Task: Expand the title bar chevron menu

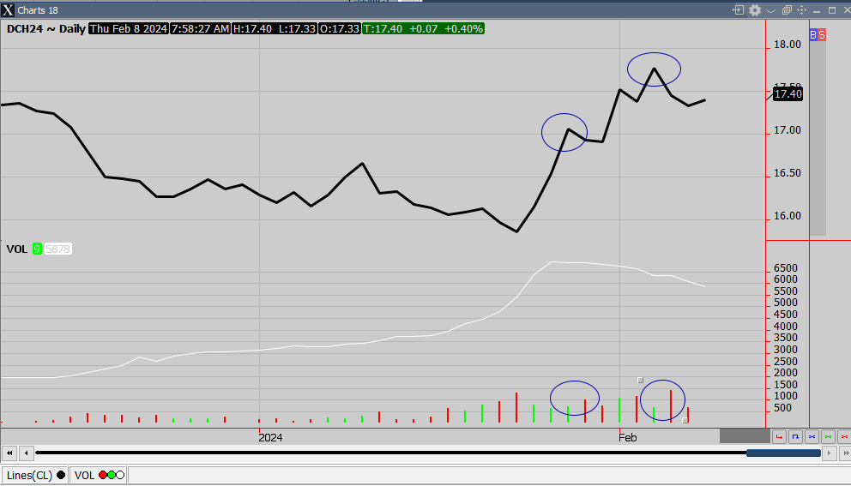Action: pos(770,10)
